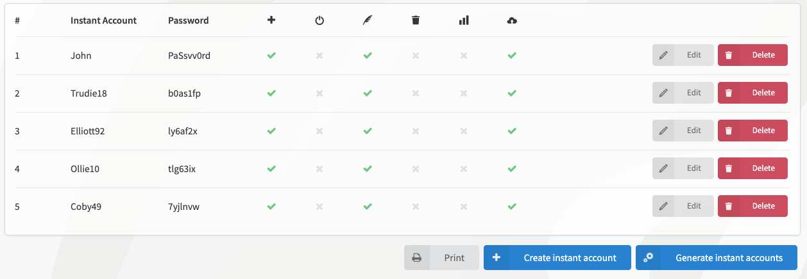Toggle John's green checkmark in the plus column

click(x=271, y=56)
